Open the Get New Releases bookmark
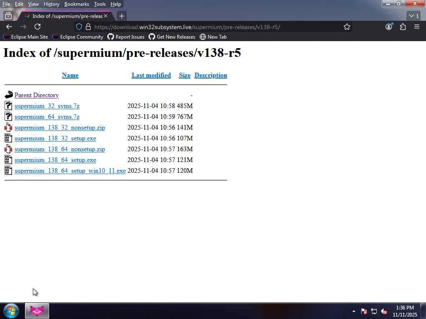 tap(172, 37)
